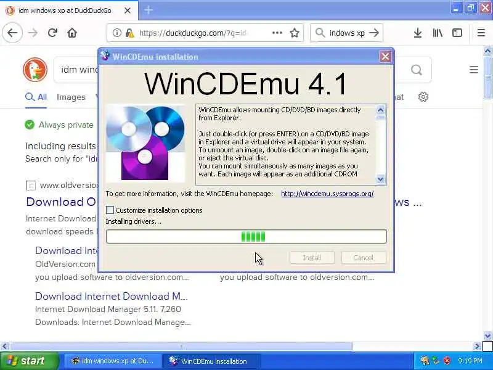Open Firefox home page icon
This screenshot has width=493, height=370.
point(72,33)
